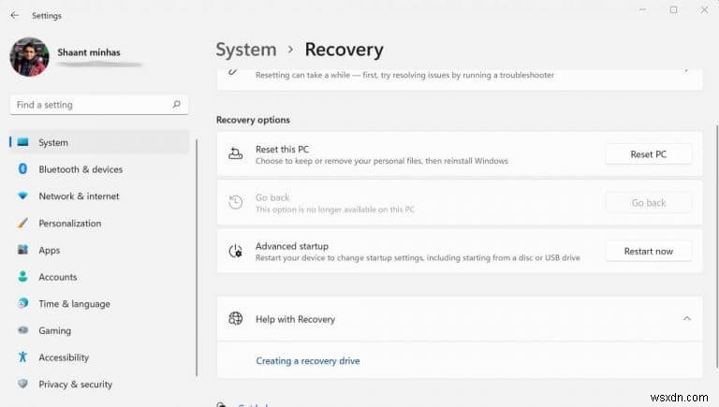Click the search magnifier icon
The height and width of the screenshot is (407, 719).
(x=177, y=105)
